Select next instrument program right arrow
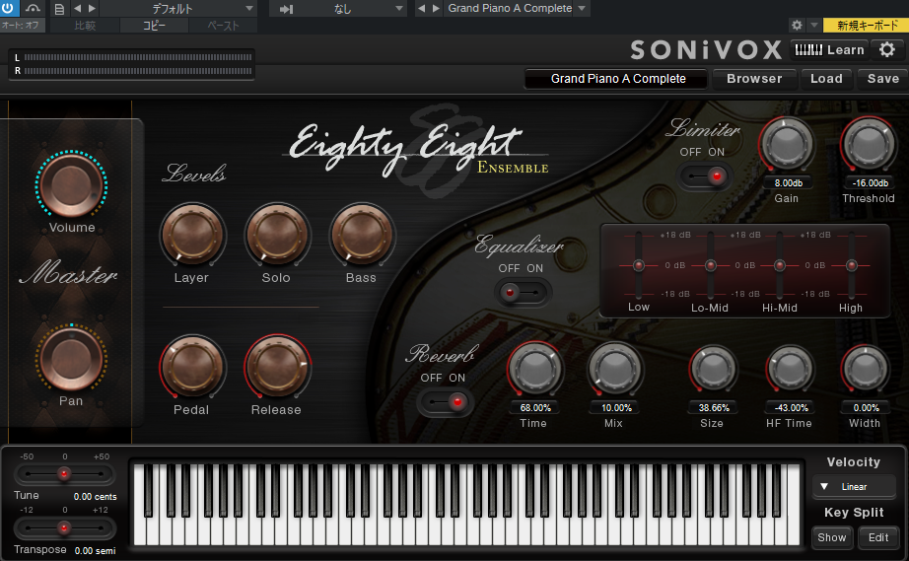This screenshot has height=561, width=909. [436, 9]
